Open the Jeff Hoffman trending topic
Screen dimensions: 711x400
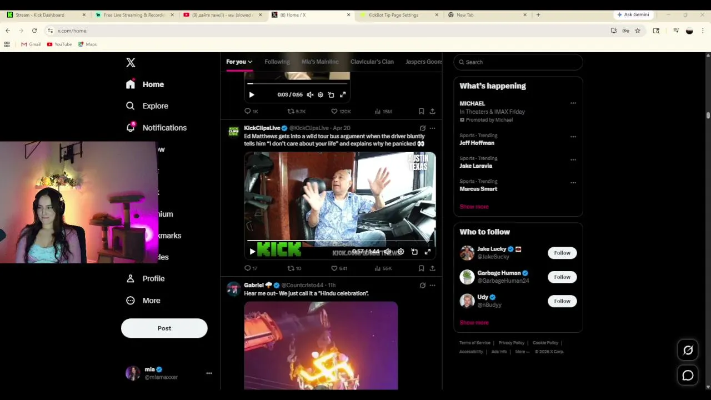pos(477,143)
